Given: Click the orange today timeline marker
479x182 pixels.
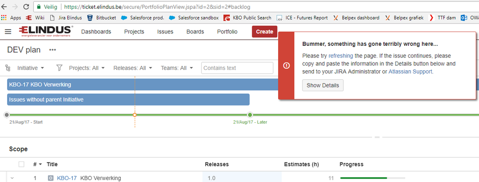Looking at the screenshot, I should click(135, 115).
